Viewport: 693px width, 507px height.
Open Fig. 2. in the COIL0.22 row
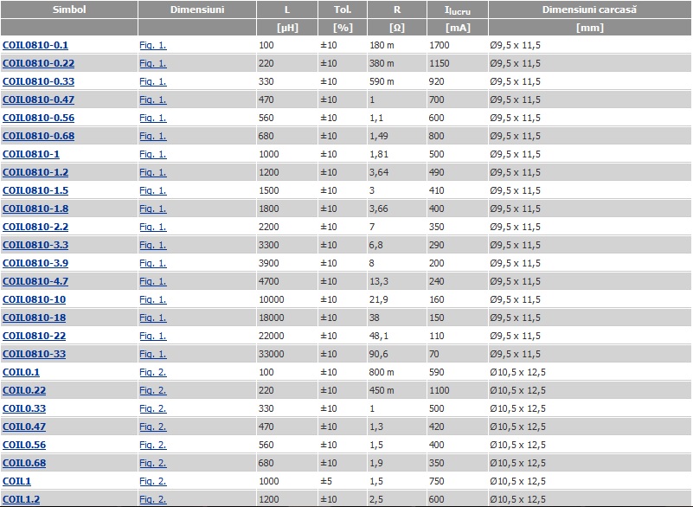pyautogui.click(x=153, y=390)
